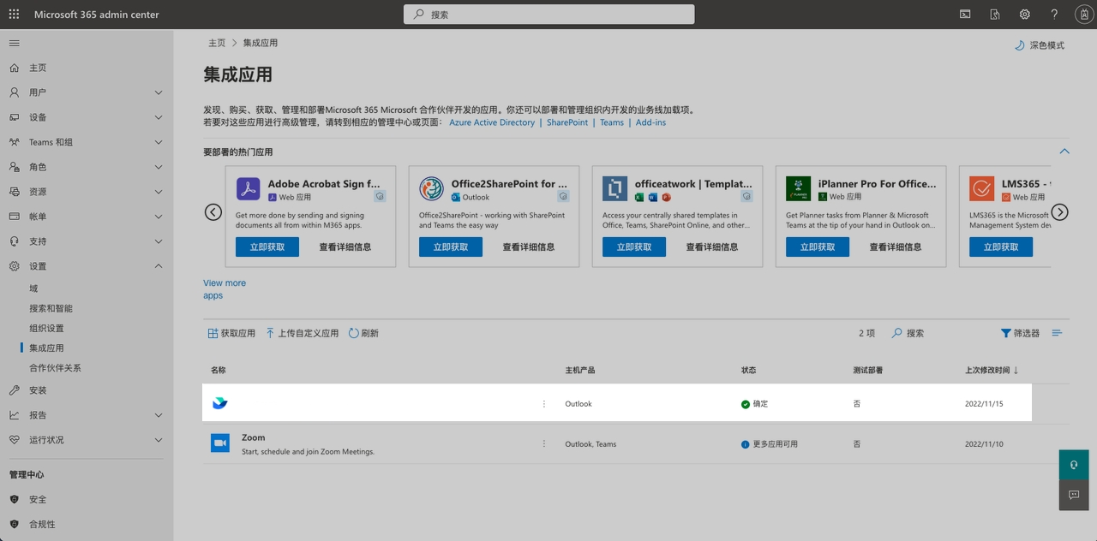
Task: Expand the 帐单 navigation section
Action: [159, 217]
